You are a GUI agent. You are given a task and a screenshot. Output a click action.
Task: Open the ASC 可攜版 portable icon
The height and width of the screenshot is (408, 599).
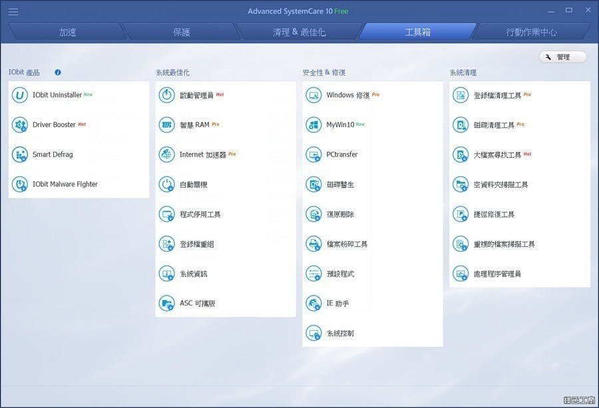click(166, 304)
